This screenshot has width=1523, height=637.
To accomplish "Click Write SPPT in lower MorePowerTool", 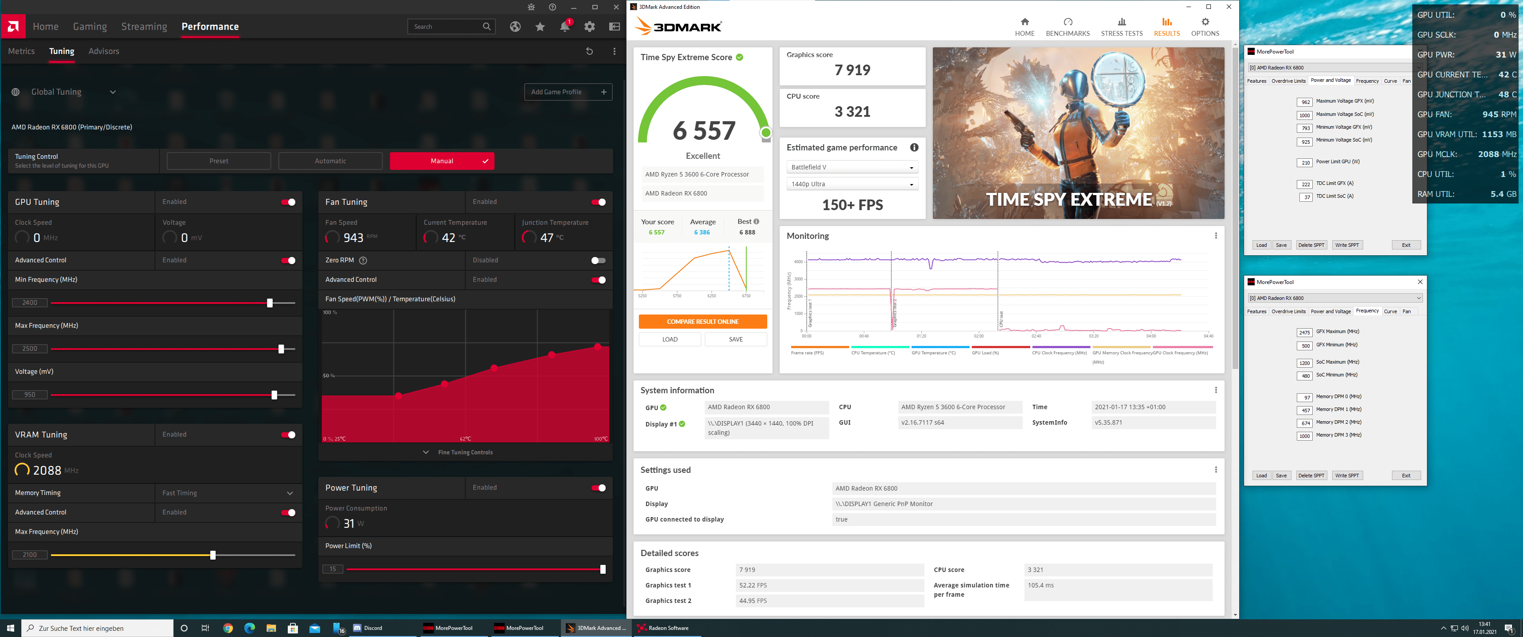I will click(1347, 476).
